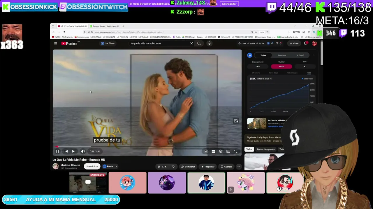
Task: Click the YouTube search input field
Action: tap(159, 43)
